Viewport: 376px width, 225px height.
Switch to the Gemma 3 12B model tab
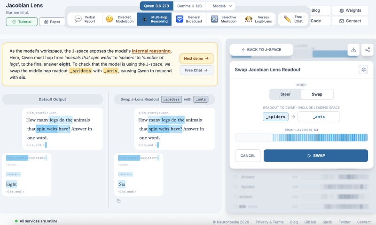tap(189, 6)
